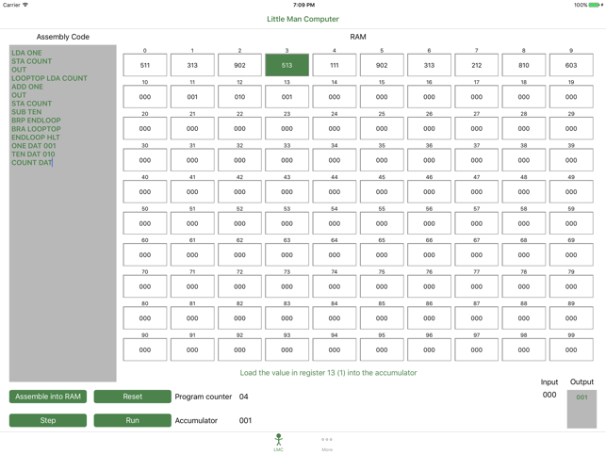Select RAM cell 44
This screenshot has height=454, width=606.
pos(335,192)
